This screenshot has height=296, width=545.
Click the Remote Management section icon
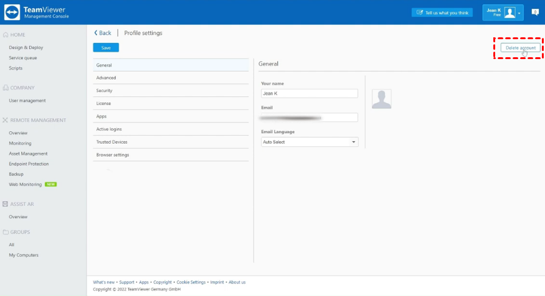(6, 120)
